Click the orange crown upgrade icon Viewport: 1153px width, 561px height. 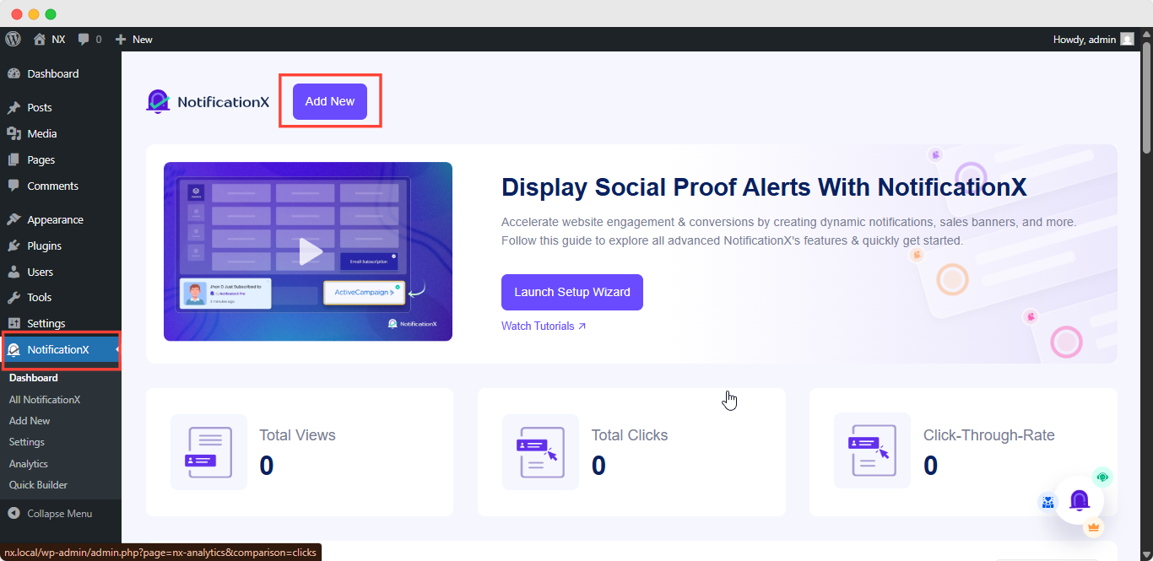1094,528
